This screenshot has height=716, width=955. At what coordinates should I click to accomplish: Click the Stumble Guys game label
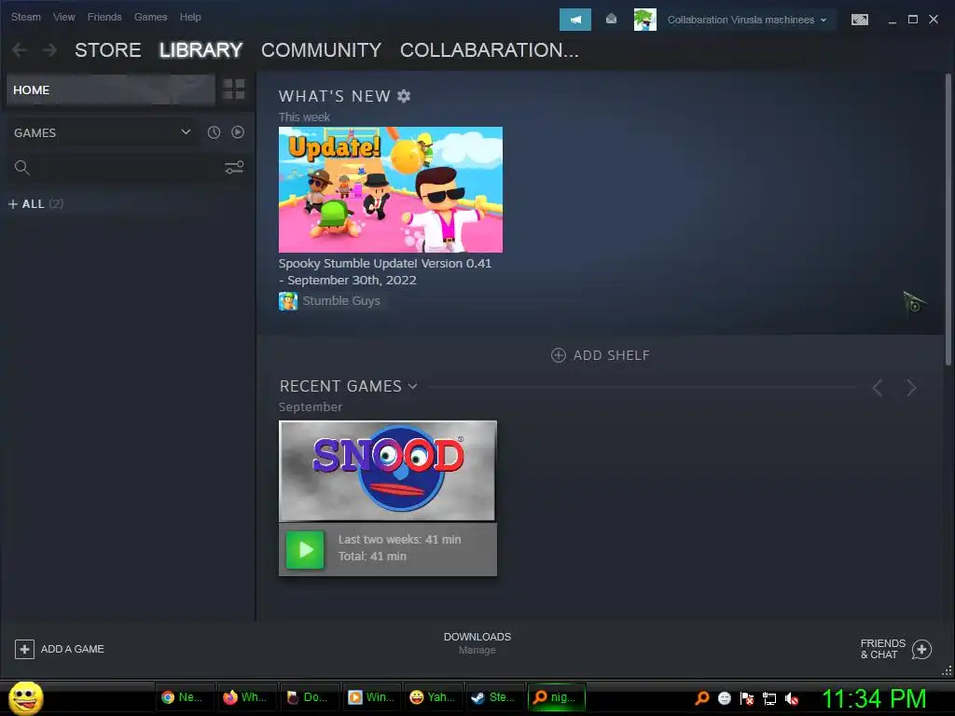tap(341, 301)
